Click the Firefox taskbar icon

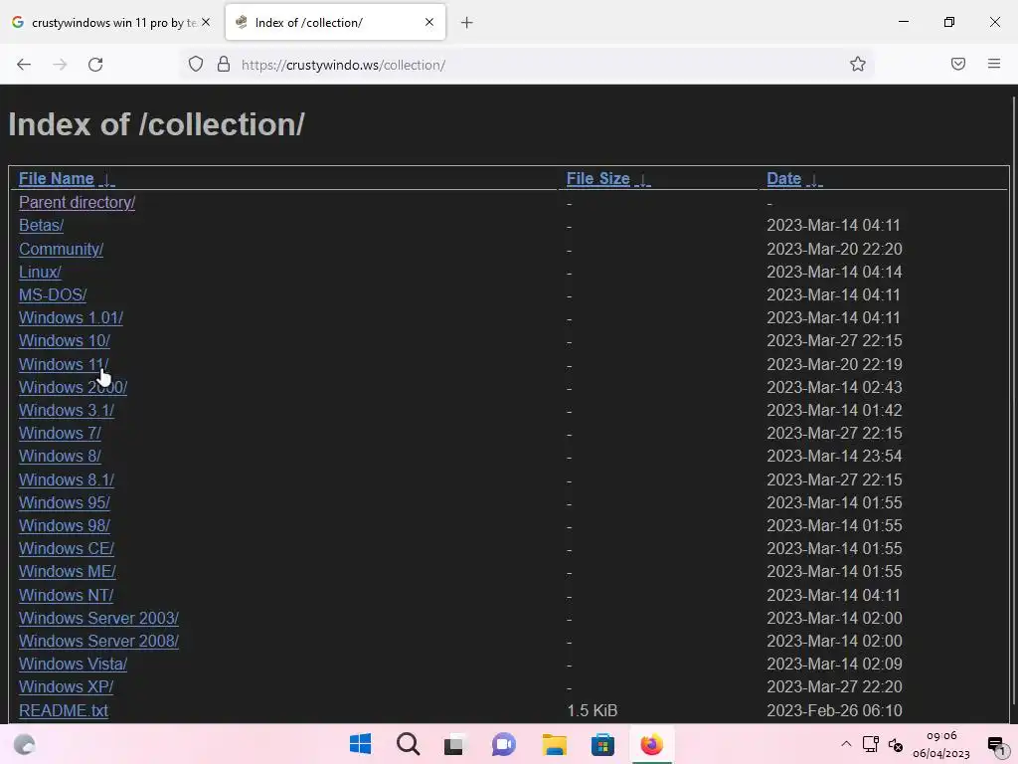652,744
